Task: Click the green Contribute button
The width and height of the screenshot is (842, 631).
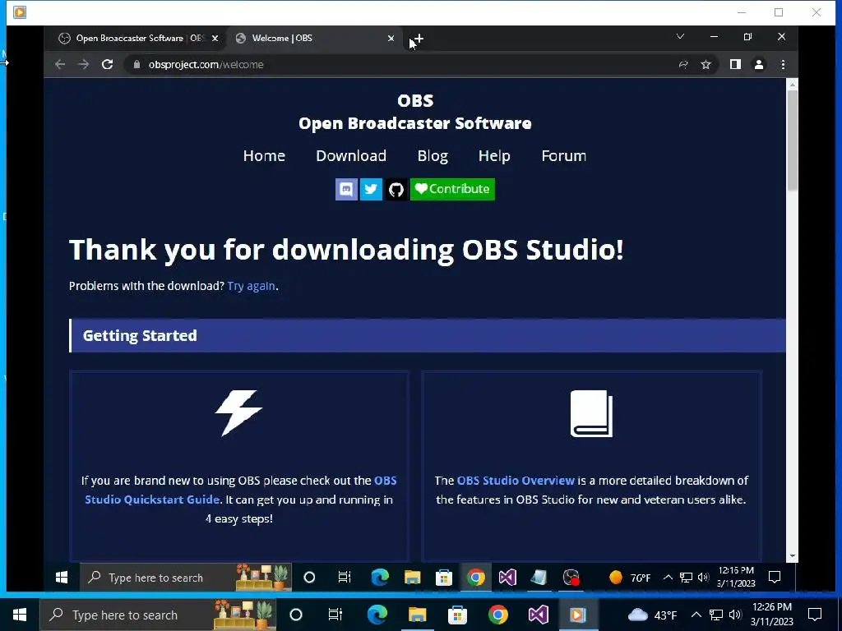Action: [452, 189]
